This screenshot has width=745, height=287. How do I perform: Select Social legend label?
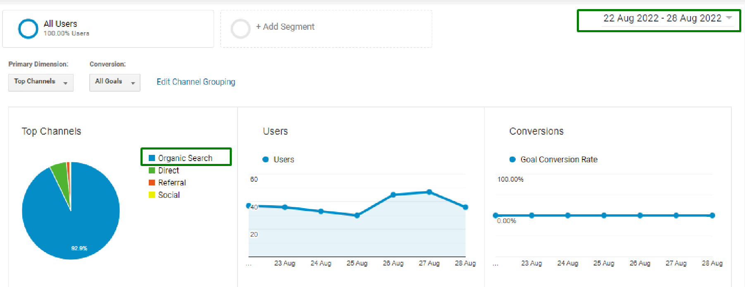pyautogui.click(x=169, y=195)
